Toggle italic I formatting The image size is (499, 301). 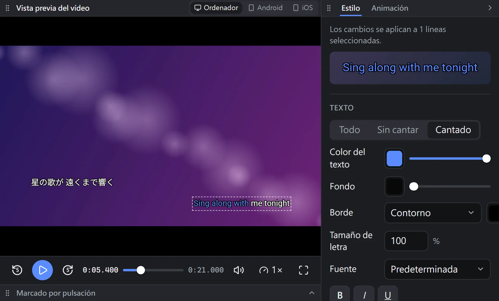364,294
